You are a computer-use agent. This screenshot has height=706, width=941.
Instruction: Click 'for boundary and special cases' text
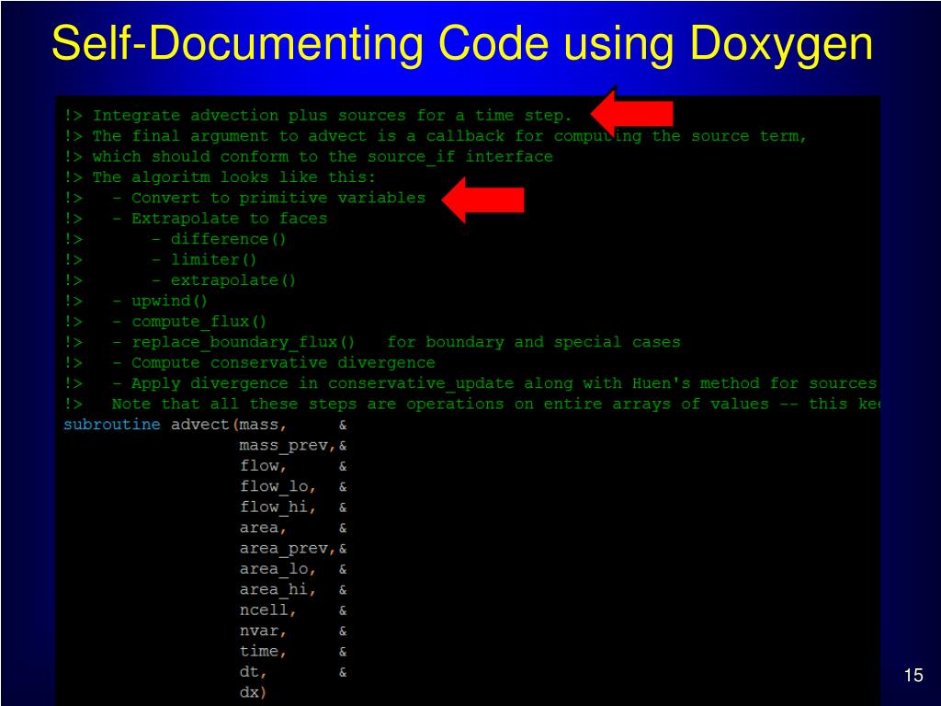click(x=534, y=342)
